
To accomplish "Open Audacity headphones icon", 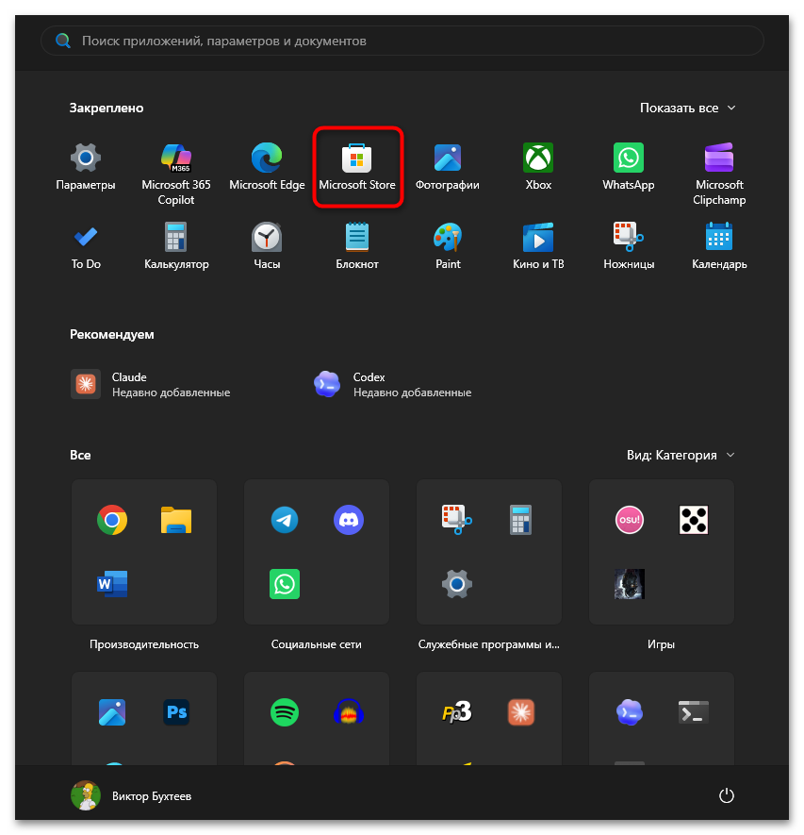I will 349,712.
